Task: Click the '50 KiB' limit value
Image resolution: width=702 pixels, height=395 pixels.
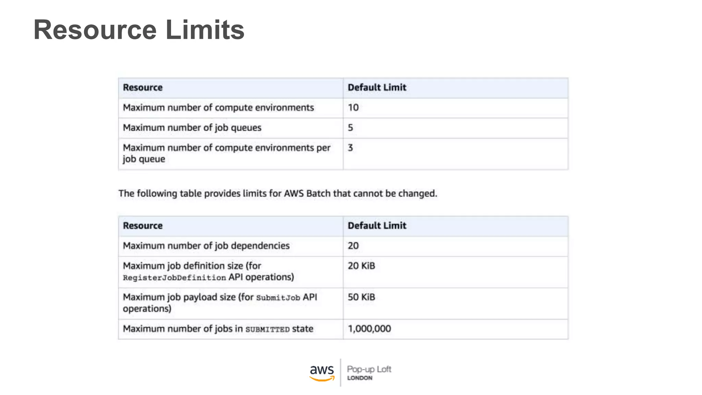Action: tap(361, 297)
